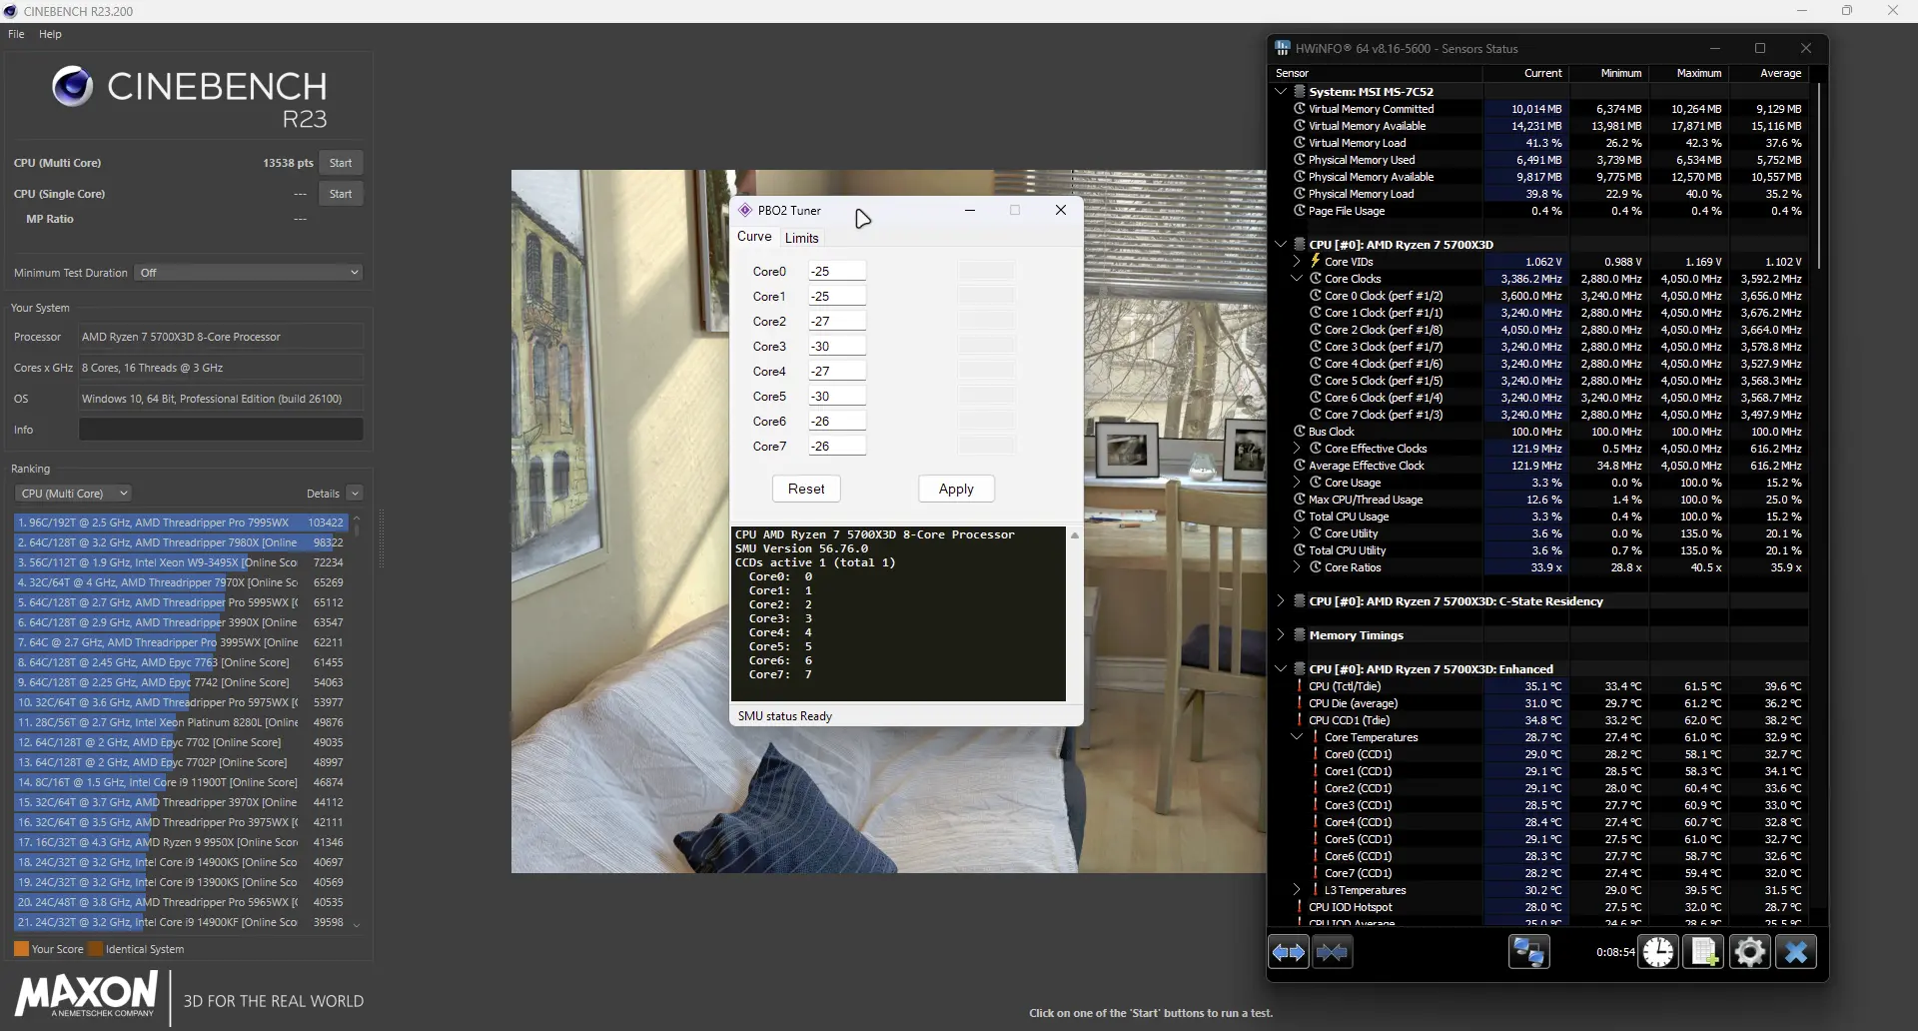Open HWiNFO sensor settings gear icon
This screenshot has height=1031, width=1918.
pyautogui.click(x=1749, y=952)
